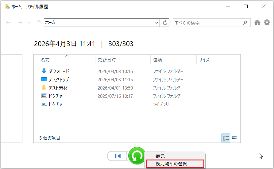Click green restore button

point(137,156)
